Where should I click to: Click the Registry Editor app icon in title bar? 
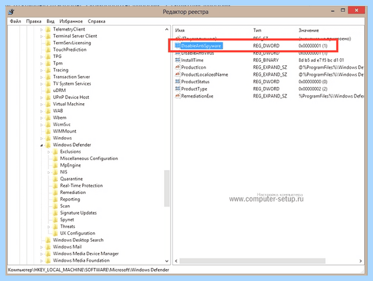pos(11,12)
